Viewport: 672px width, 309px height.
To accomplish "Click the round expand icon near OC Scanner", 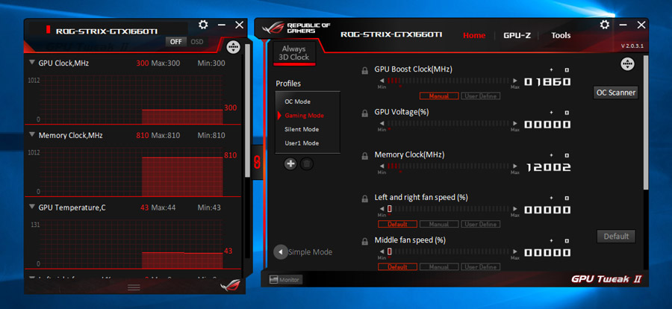I will [627, 64].
